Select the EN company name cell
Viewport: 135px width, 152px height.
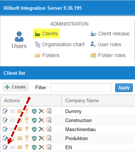tap(98, 147)
